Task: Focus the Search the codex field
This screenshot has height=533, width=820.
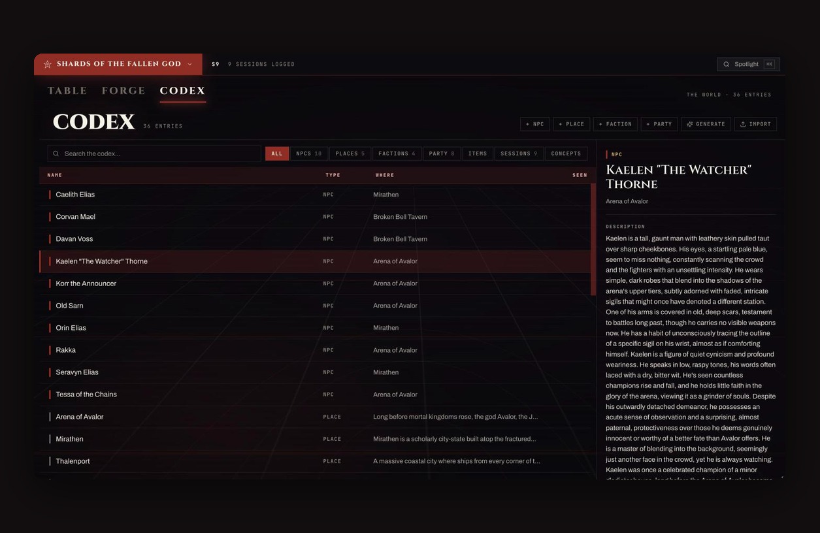Action: [154, 153]
